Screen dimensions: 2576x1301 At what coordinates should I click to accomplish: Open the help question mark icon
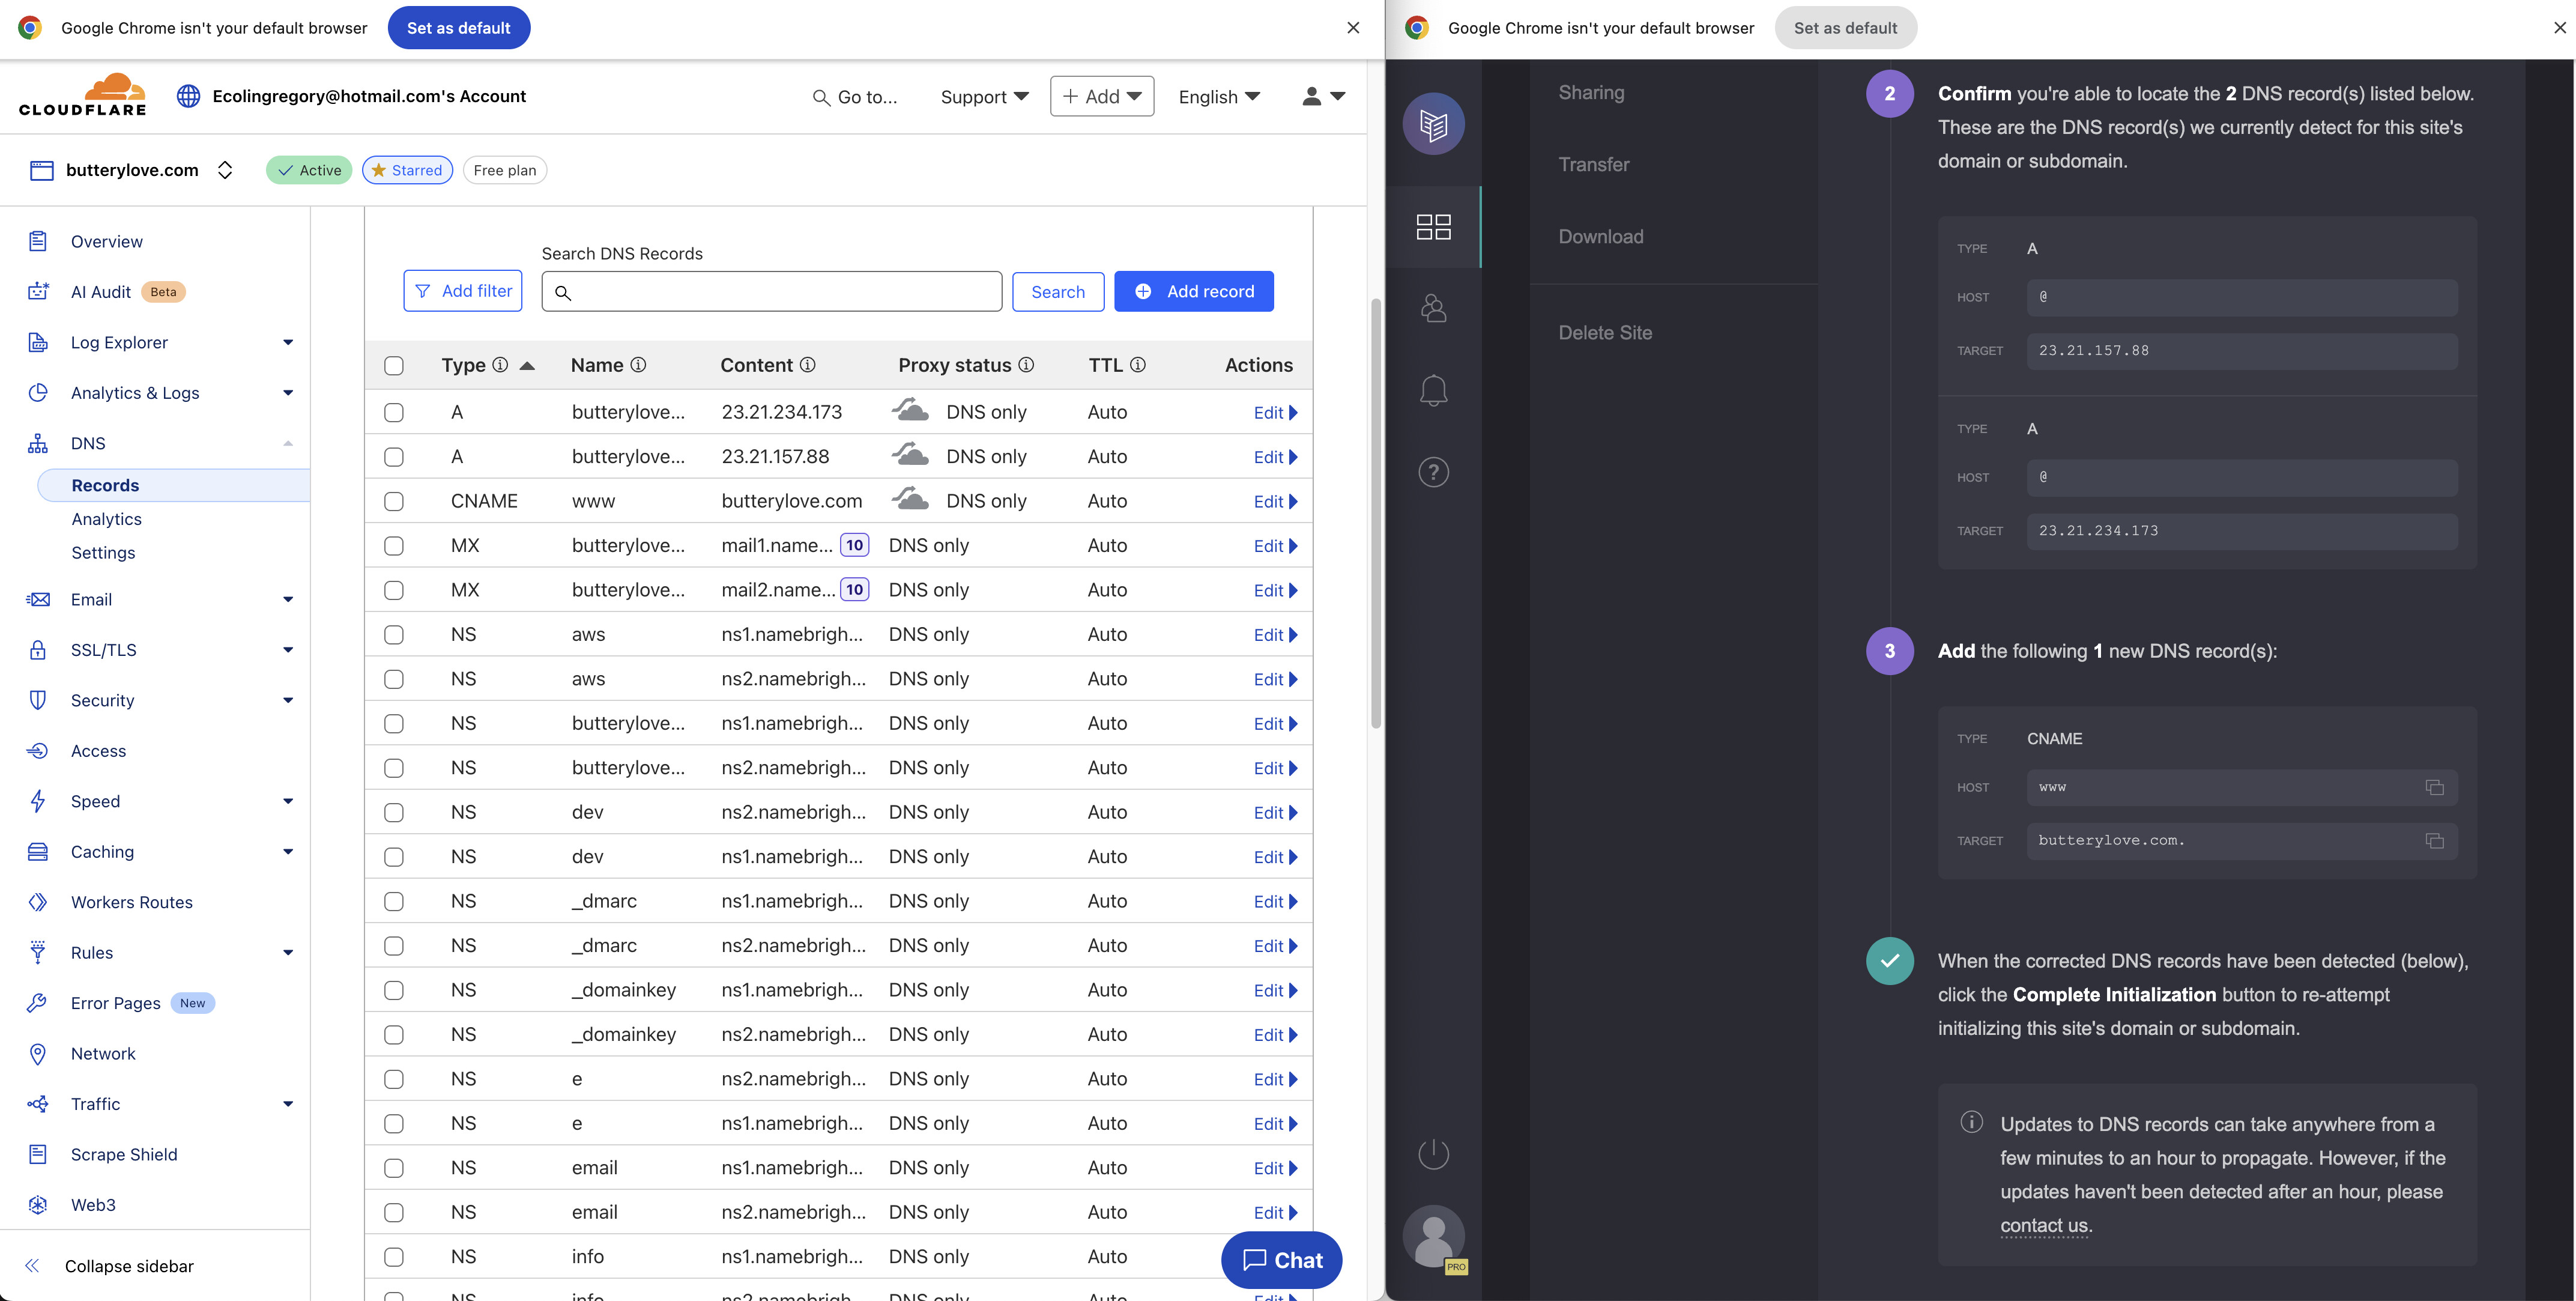(x=1433, y=472)
